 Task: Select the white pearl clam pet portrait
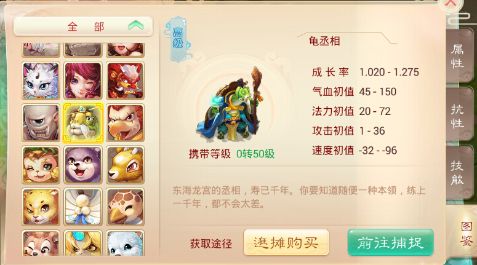[82, 207]
